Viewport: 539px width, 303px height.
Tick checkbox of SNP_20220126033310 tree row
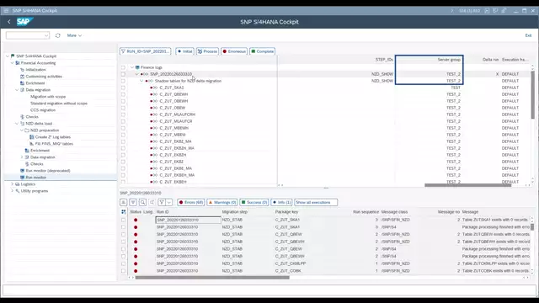point(123,74)
